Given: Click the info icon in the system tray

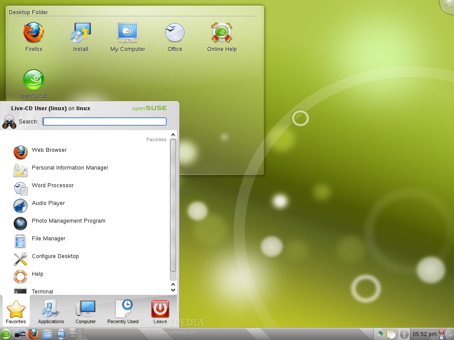Looking at the screenshot, I should [x=404, y=334].
